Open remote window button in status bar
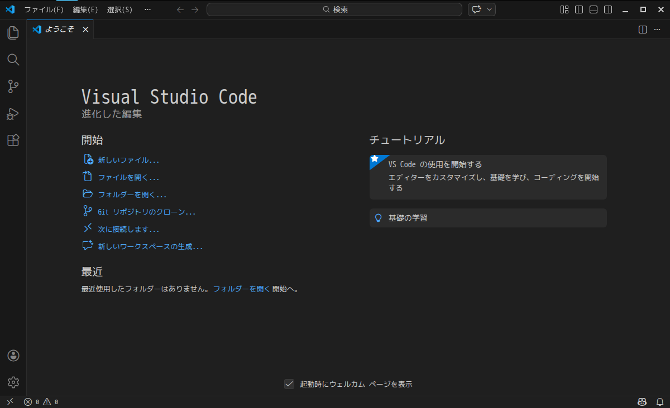 click(9, 402)
